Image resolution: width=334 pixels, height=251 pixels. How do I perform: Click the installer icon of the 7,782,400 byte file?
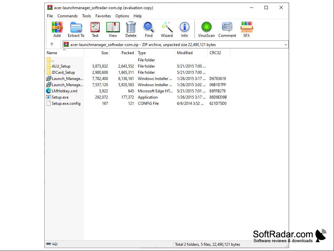(49, 78)
